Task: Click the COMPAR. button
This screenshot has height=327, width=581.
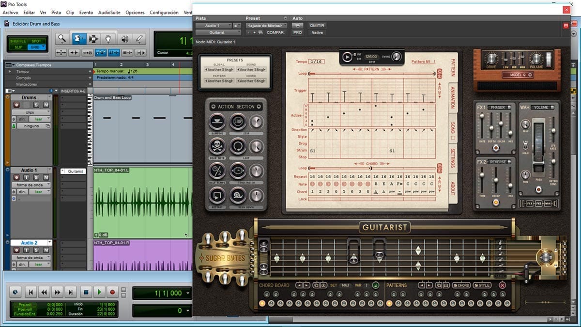Action: tap(275, 32)
